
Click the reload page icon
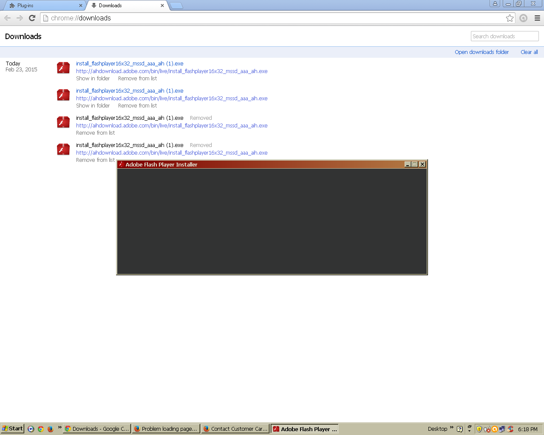(31, 18)
